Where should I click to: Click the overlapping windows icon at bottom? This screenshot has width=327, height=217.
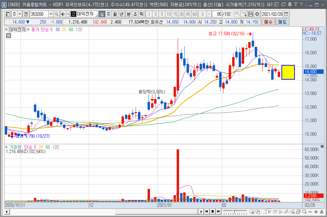click(258, 212)
